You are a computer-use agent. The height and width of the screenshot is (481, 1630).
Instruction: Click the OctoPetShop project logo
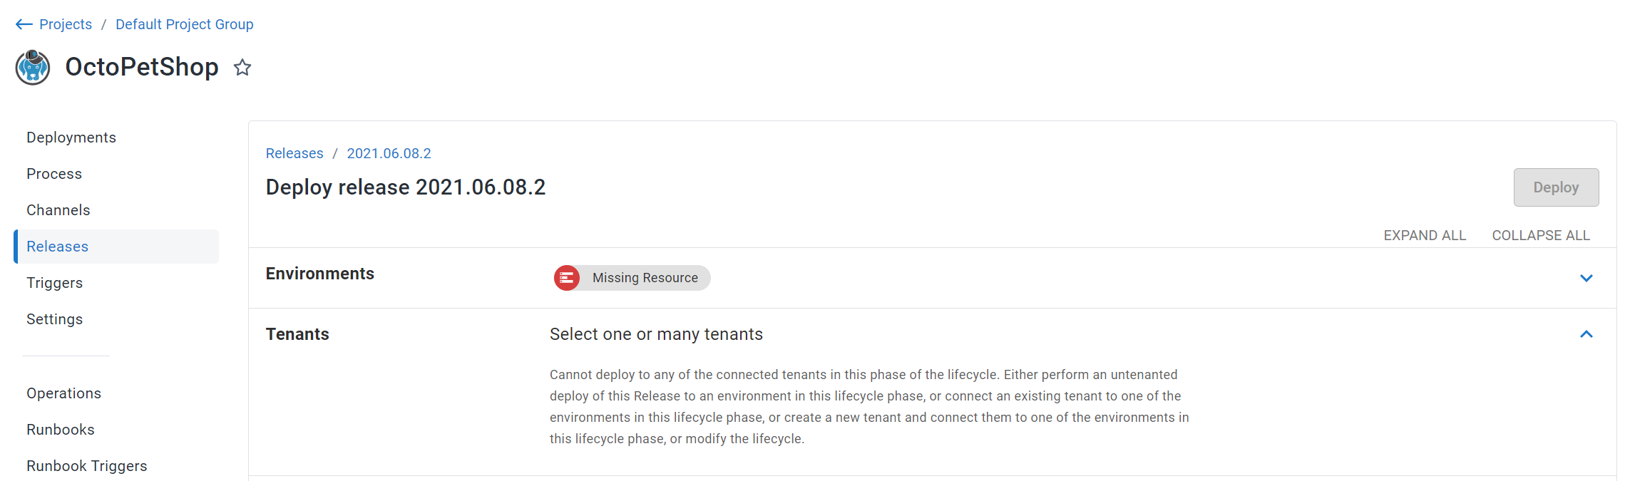(33, 68)
